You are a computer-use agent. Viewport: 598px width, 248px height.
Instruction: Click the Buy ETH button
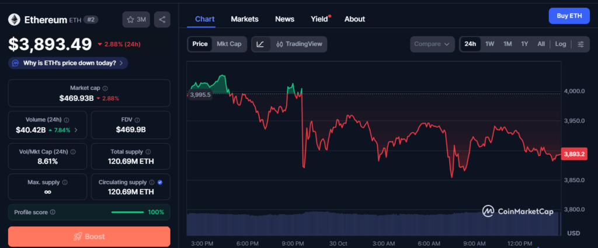click(x=568, y=16)
